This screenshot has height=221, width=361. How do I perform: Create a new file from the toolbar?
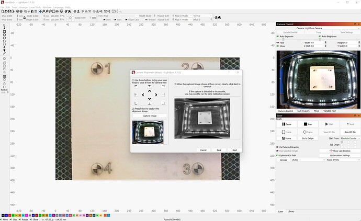2,11
